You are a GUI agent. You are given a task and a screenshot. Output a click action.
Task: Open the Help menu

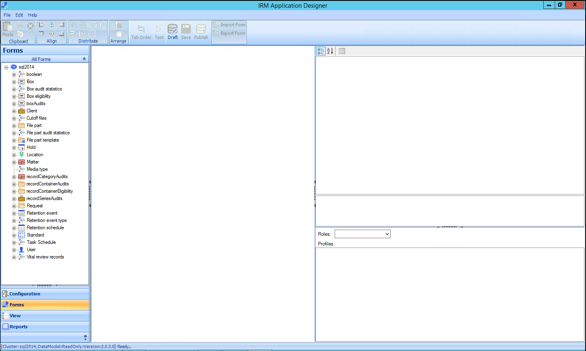tap(32, 15)
